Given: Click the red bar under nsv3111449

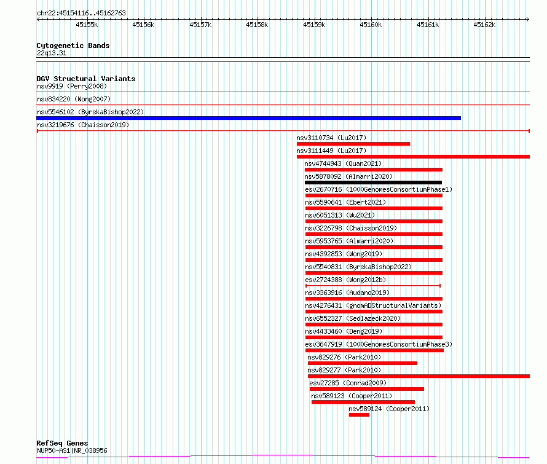Looking at the screenshot, I should coord(414,157).
